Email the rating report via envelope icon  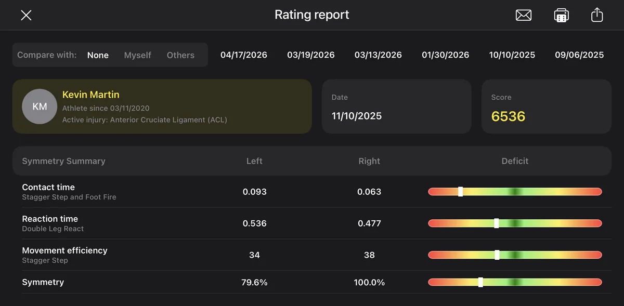[524, 15]
